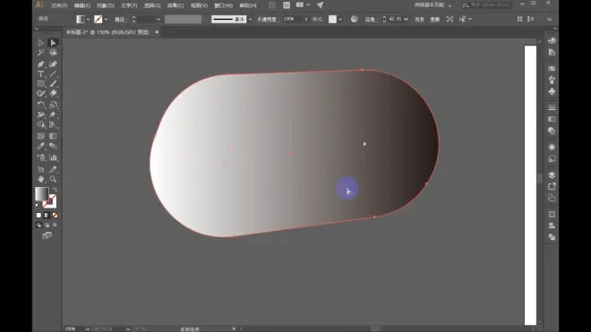Viewport: 591px width, 332px height.
Task: Open fill swatch dropdown in control bar
Action: click(88, 19)
